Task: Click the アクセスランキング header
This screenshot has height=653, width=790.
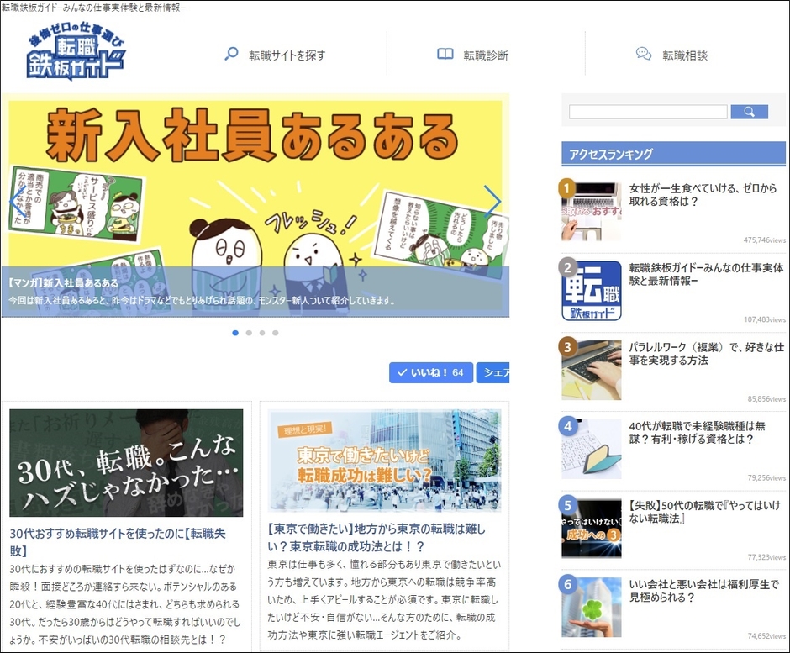Action: pyautogui.click(x=674, y=154)
